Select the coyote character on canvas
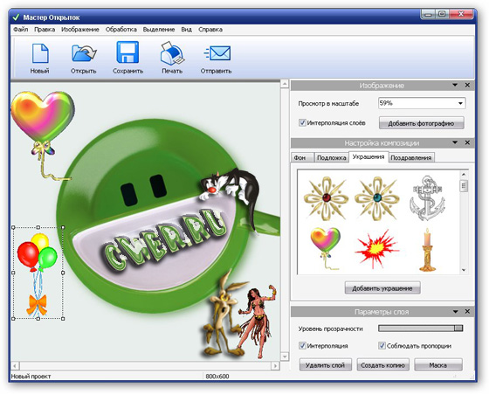Screen dimensions: 489x394 223,315
